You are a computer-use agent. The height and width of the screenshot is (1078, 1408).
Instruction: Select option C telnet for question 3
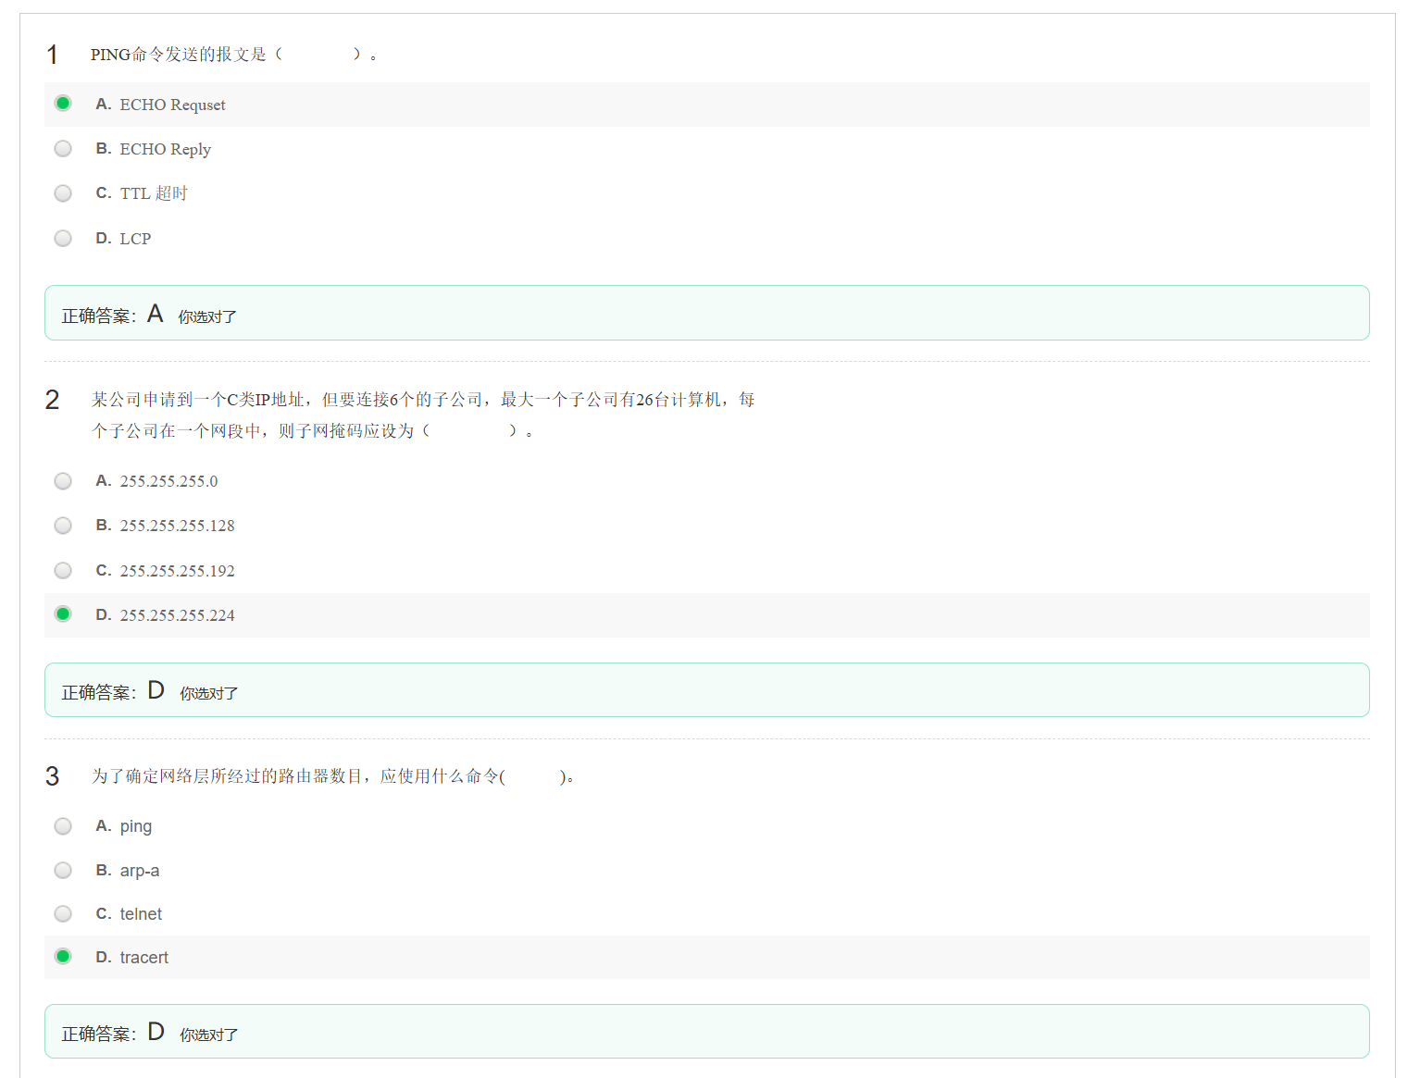62,913
